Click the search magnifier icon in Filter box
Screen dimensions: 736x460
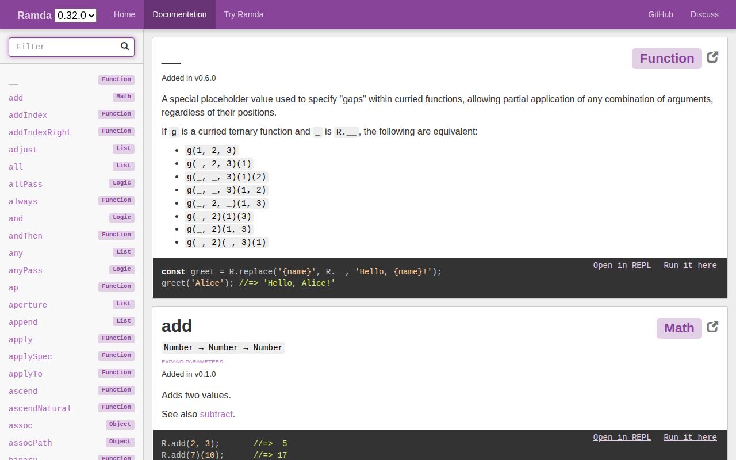(125, 47)
